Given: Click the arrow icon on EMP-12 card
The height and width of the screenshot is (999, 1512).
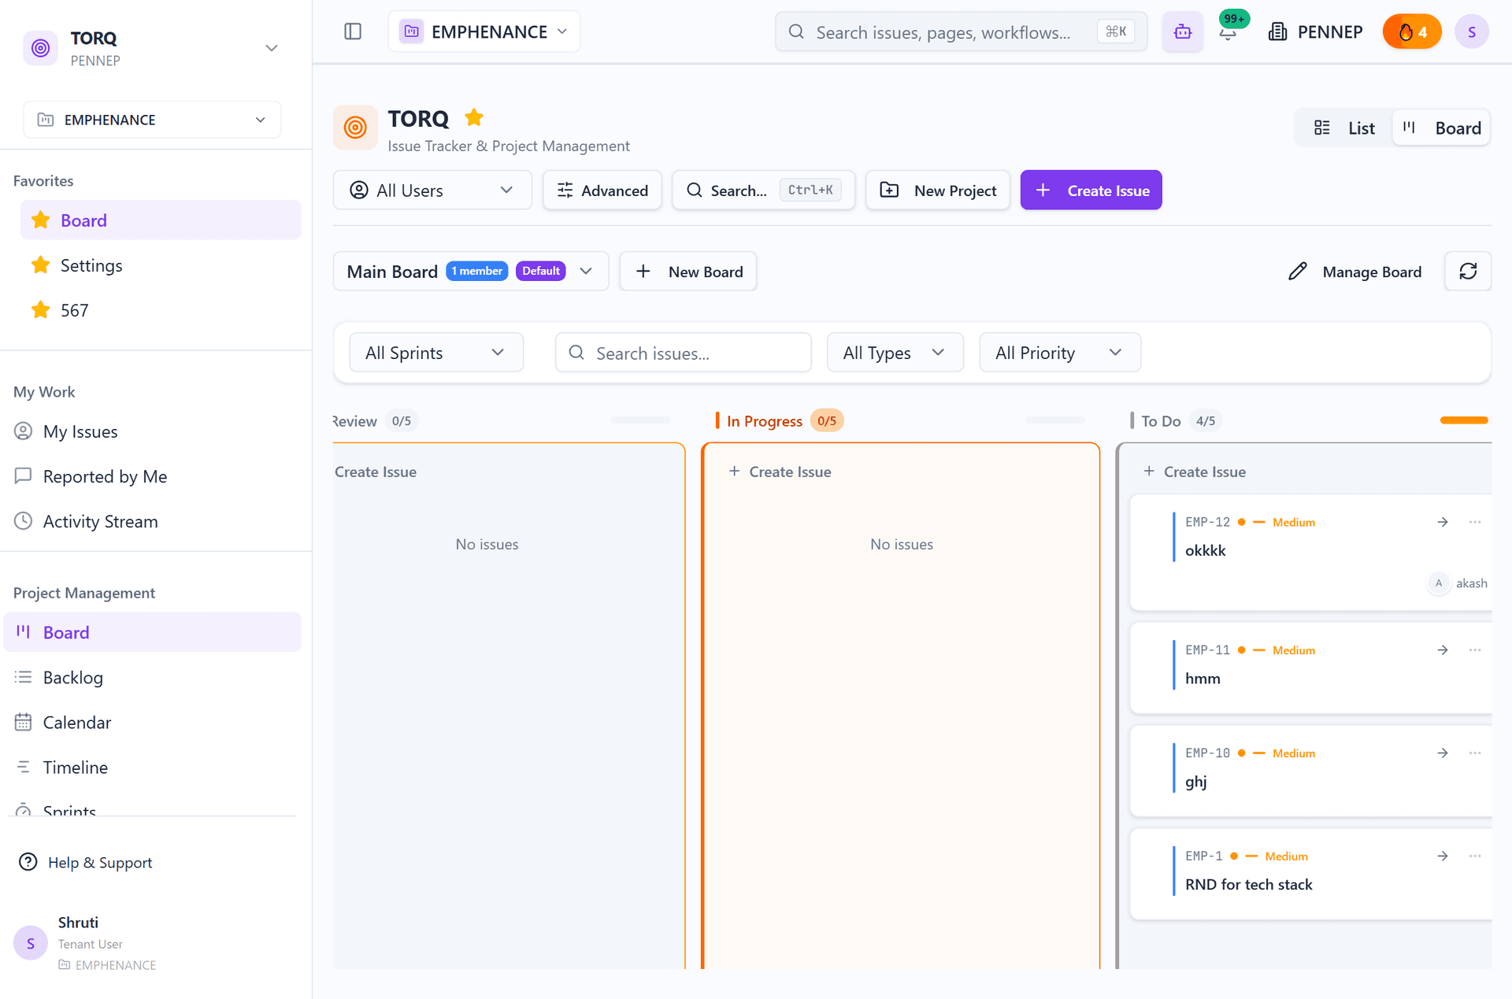Looking at the screenshot, I should click(x=1443, y=522).
